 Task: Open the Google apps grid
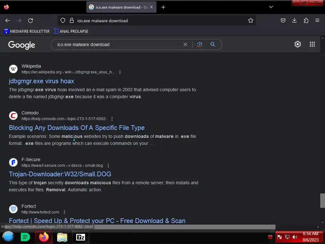click(x=312, y=44)
